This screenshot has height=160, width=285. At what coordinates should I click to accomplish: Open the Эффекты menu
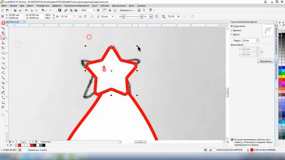point(57,6)
